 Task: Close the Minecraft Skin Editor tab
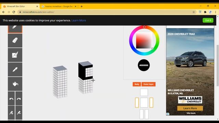click(x=37, y=6)
